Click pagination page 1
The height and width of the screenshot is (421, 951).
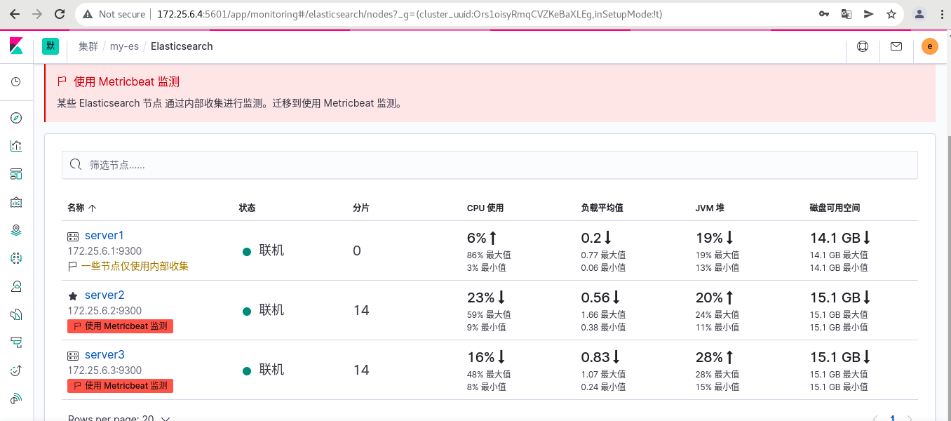coord(892,418)
